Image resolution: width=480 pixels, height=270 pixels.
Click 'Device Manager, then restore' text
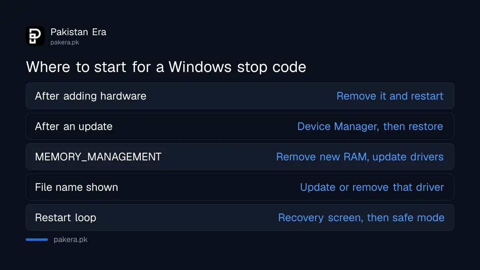[x=370, y=126]
